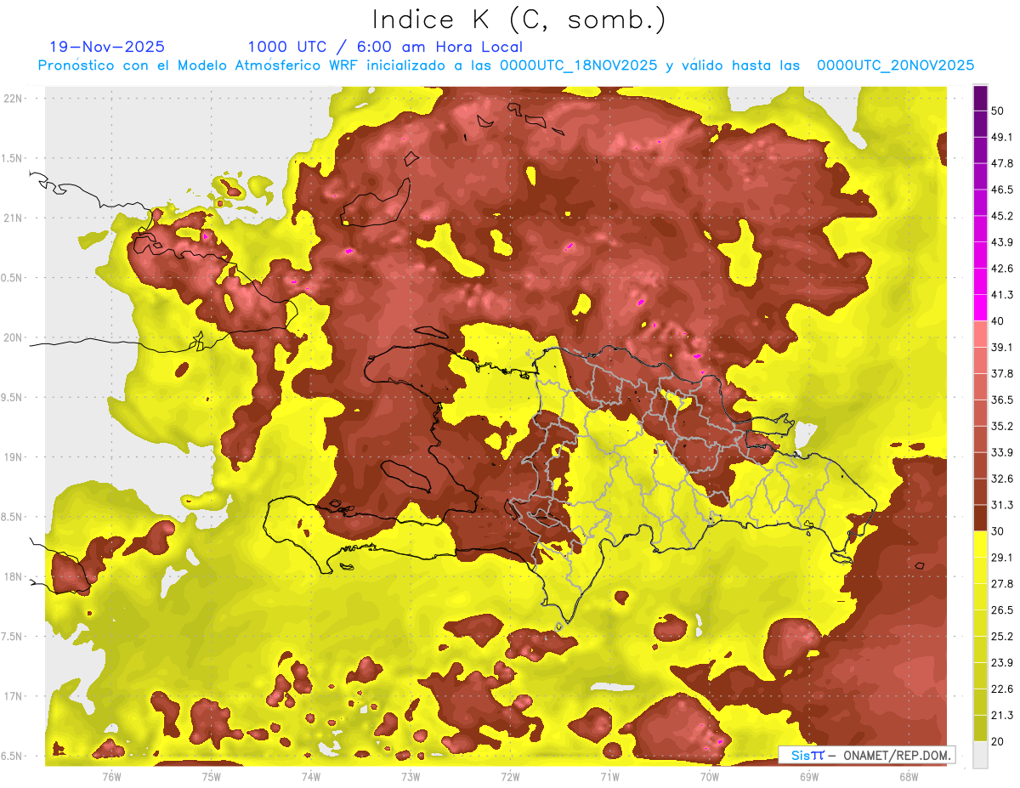
Task: Click the "25.2" color scale label
Action: [x=1001, y=637]
